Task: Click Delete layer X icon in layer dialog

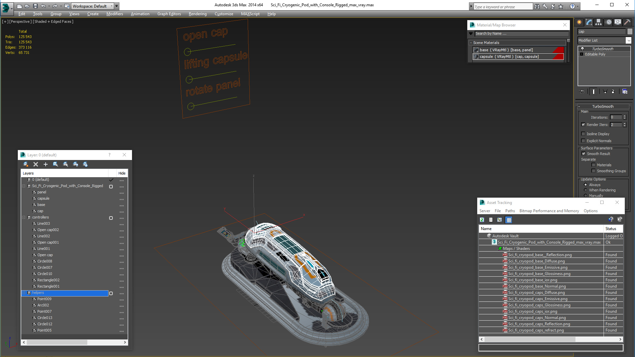Action: (36, 164)
